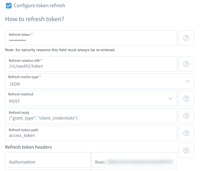Viewport: 200px width, 171px height.
Task: Click the "Refresh token headers" section title
Action: (x=28, y=147)
